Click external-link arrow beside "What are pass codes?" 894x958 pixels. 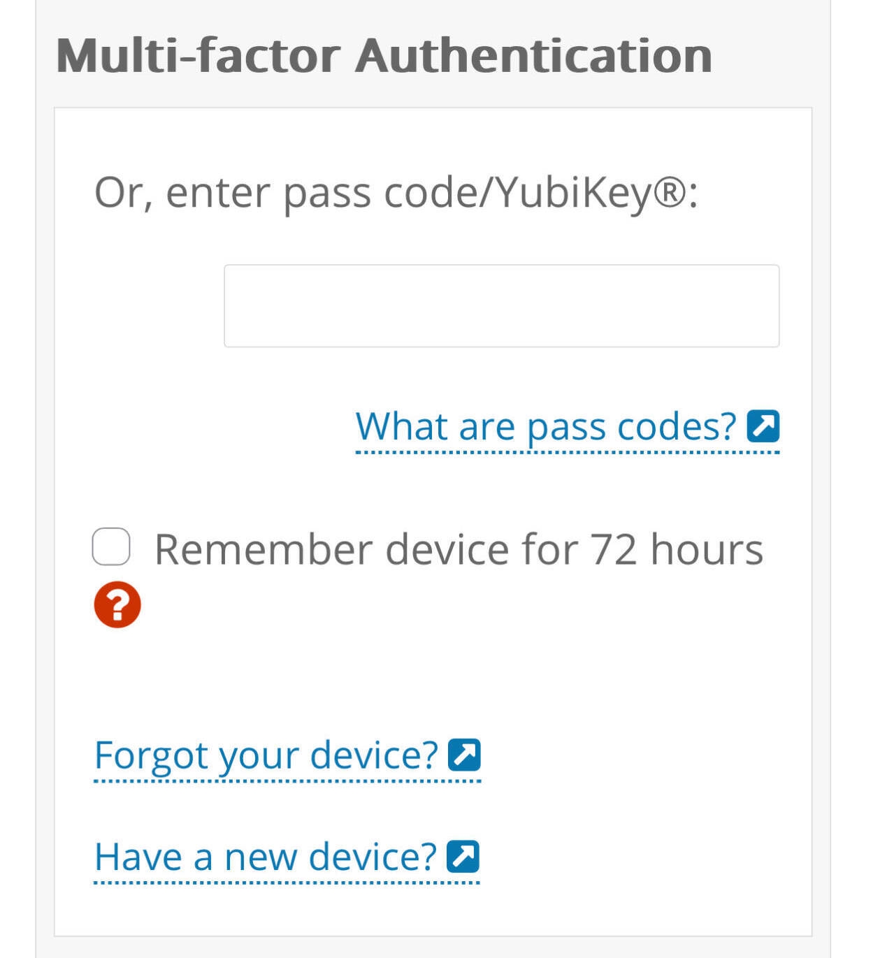click(x=763, y=426)
